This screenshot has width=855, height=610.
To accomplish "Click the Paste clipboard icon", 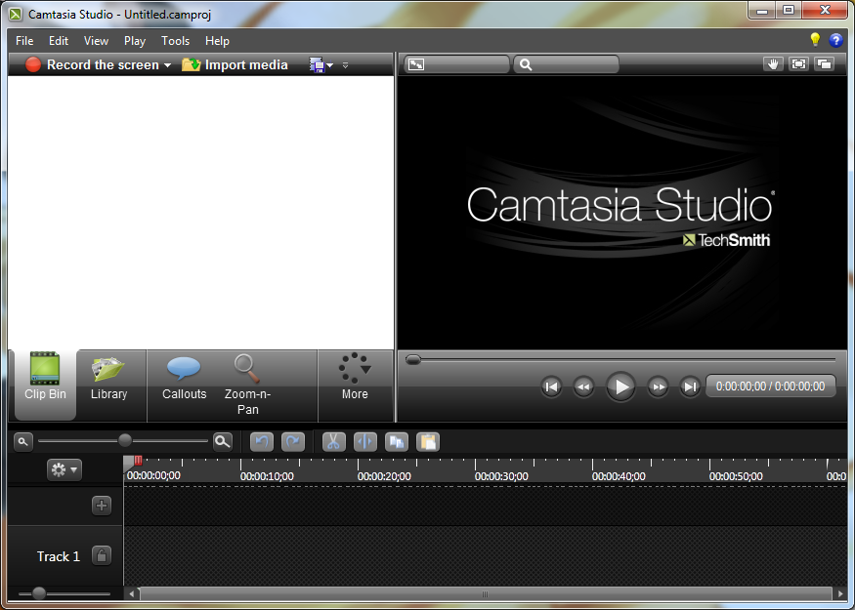I will (x=428, y=442).
